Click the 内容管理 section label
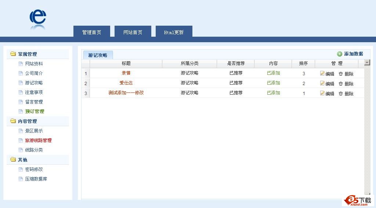The image size is (376, 208). (27, 121)
